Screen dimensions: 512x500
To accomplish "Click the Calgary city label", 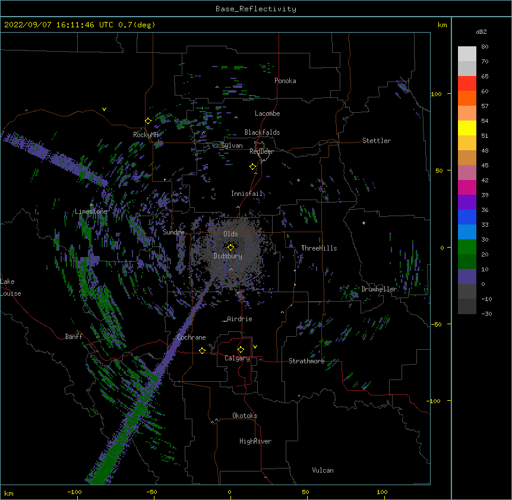I will [x=237, y=358].
